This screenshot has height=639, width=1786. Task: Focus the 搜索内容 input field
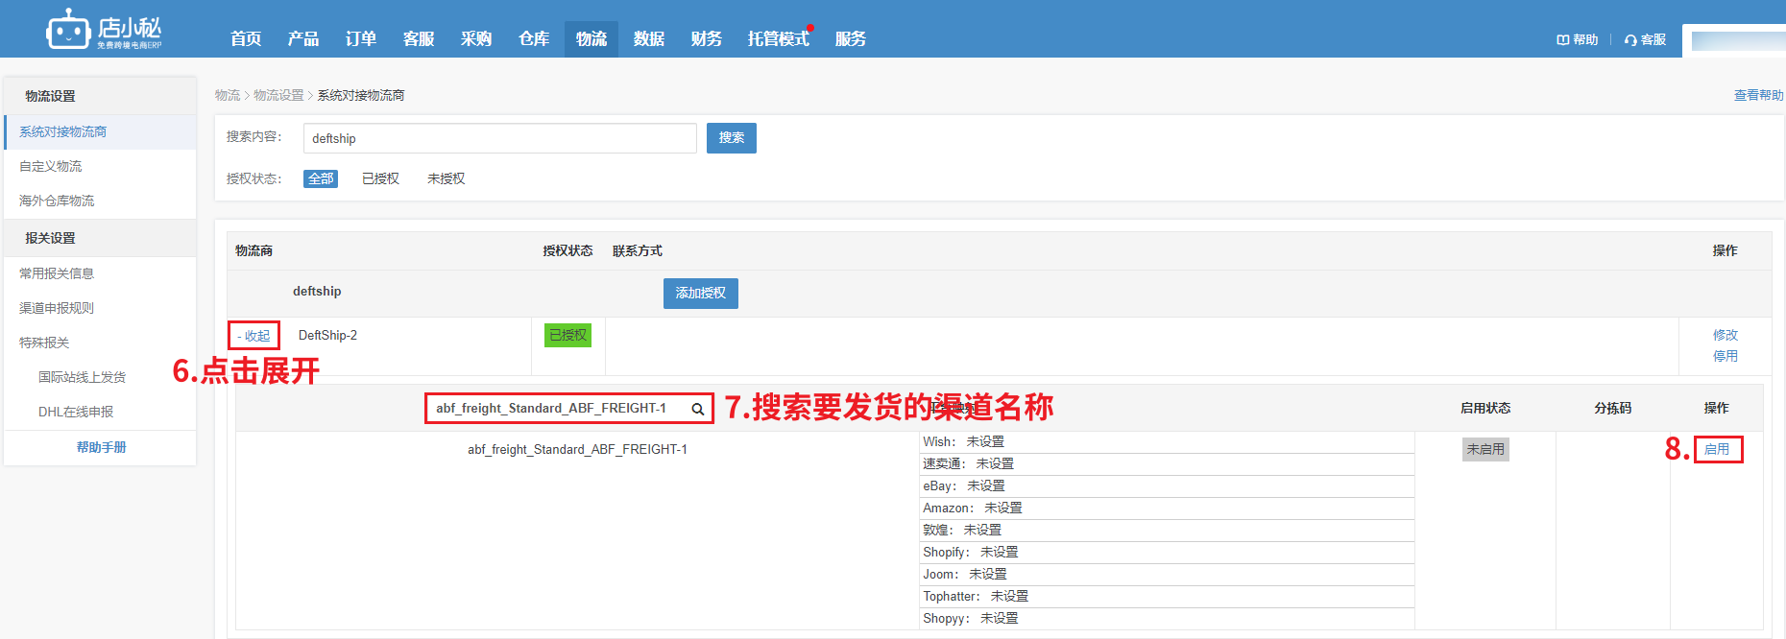coord(500,138)
